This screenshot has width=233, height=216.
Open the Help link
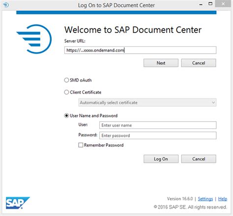click(x=223, y=199)
